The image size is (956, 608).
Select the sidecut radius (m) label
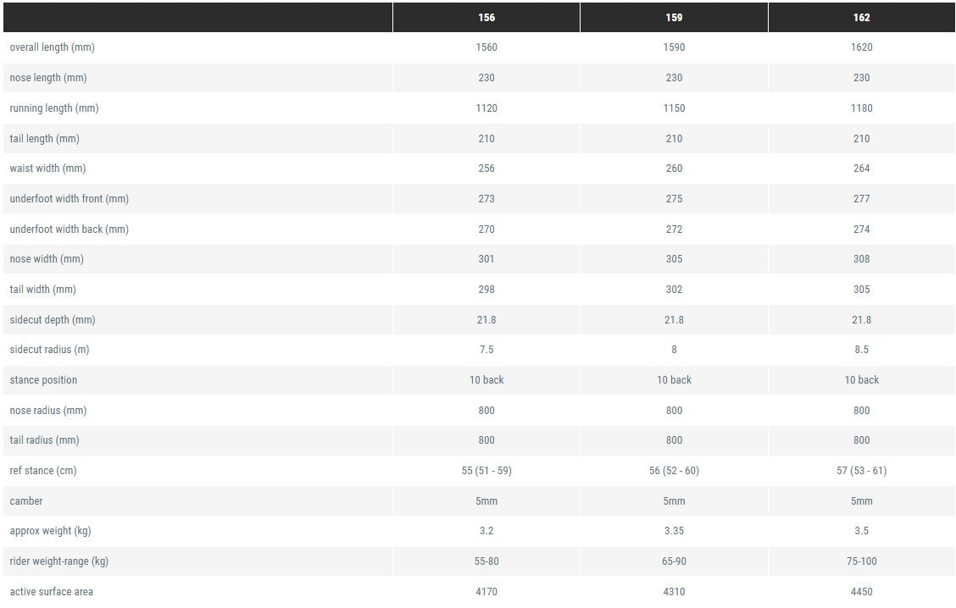[49, 350]
